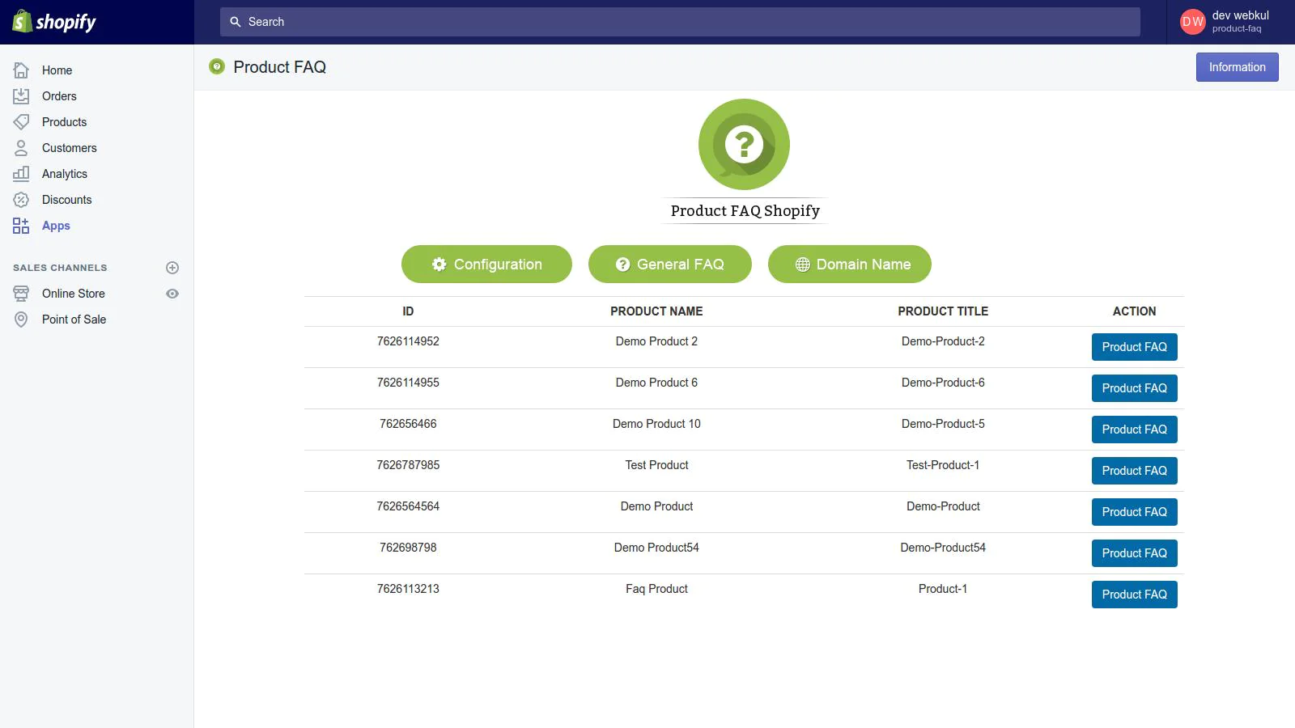Click the SALES CHANNELS heading
This screenshot has width=1295, height=728.
(60, 268)
